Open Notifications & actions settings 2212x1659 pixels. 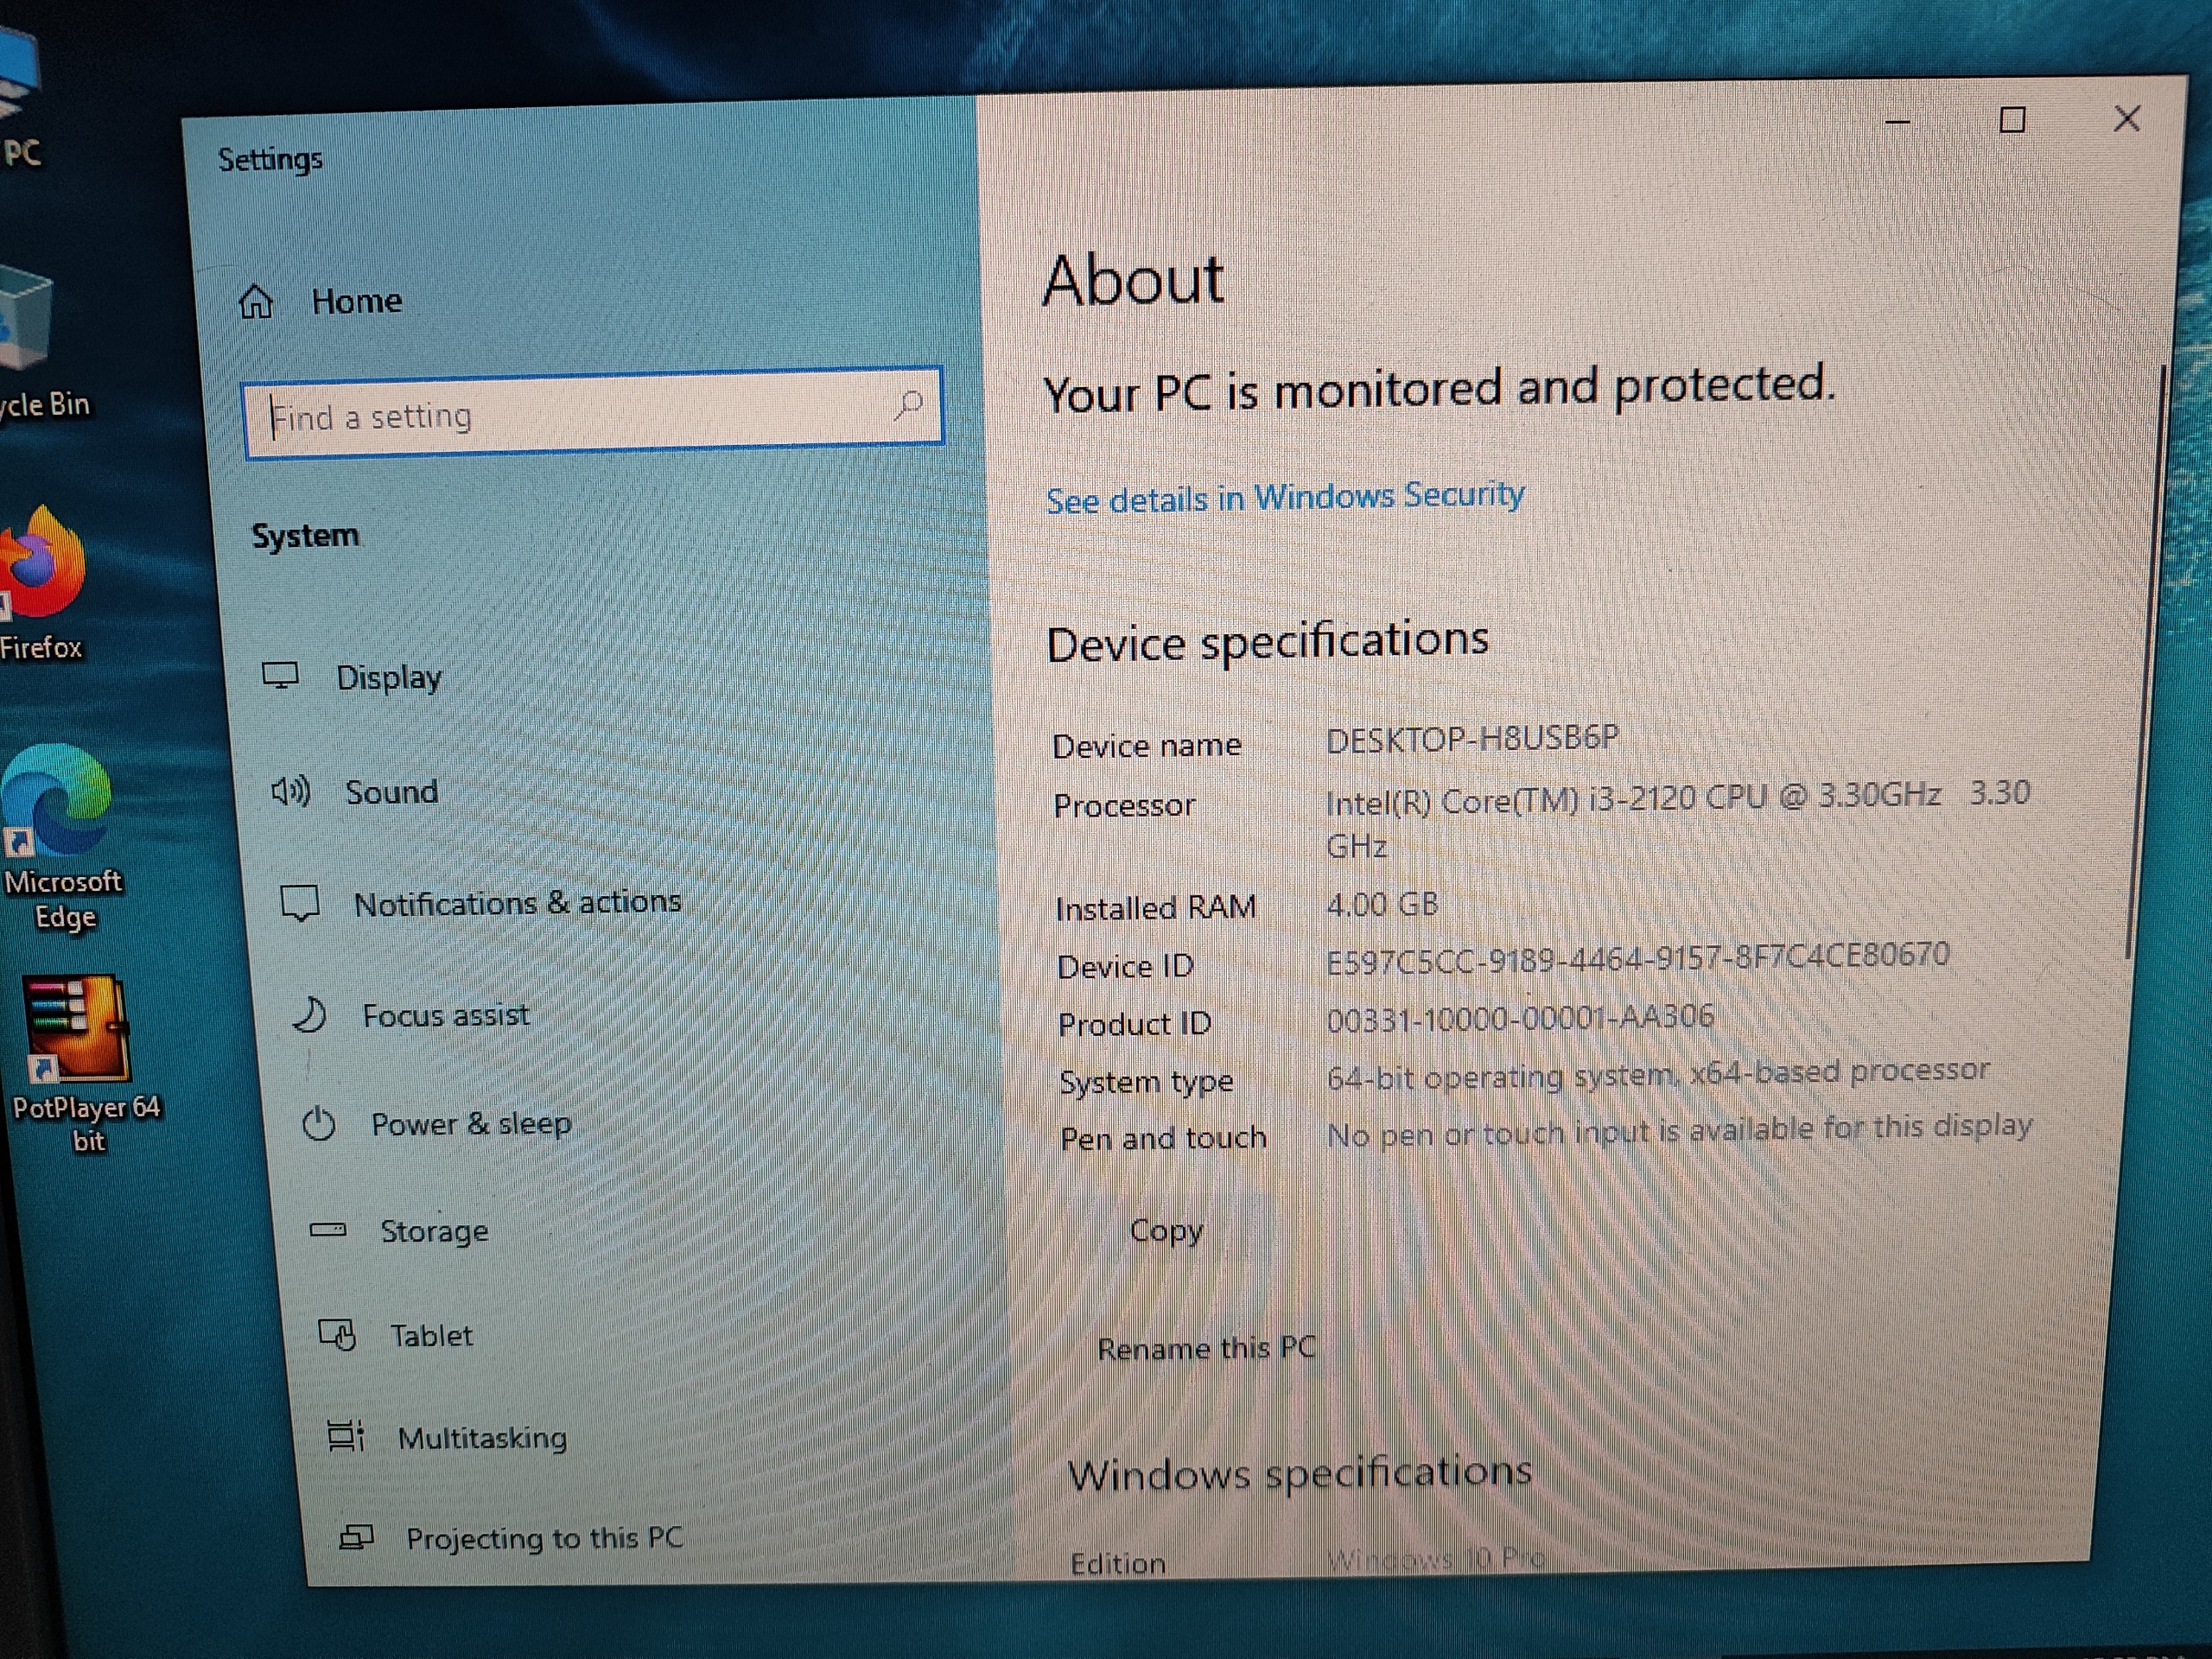(481, 903)
